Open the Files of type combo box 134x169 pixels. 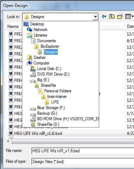(x=82, y=162)
